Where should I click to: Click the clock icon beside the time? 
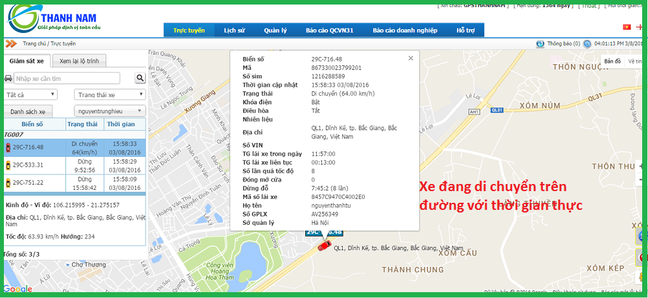coord(587,43)
